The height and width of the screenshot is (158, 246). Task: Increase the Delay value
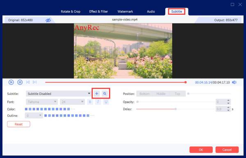[x=228, y=108]
